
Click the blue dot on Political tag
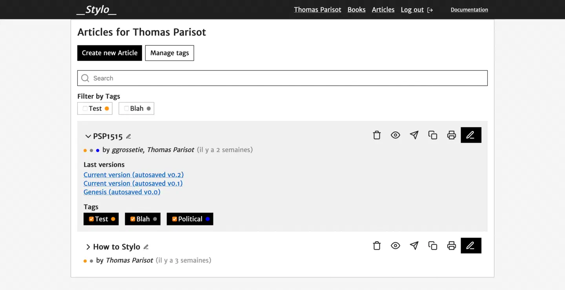pyautogui.click(x=208, y=219)
